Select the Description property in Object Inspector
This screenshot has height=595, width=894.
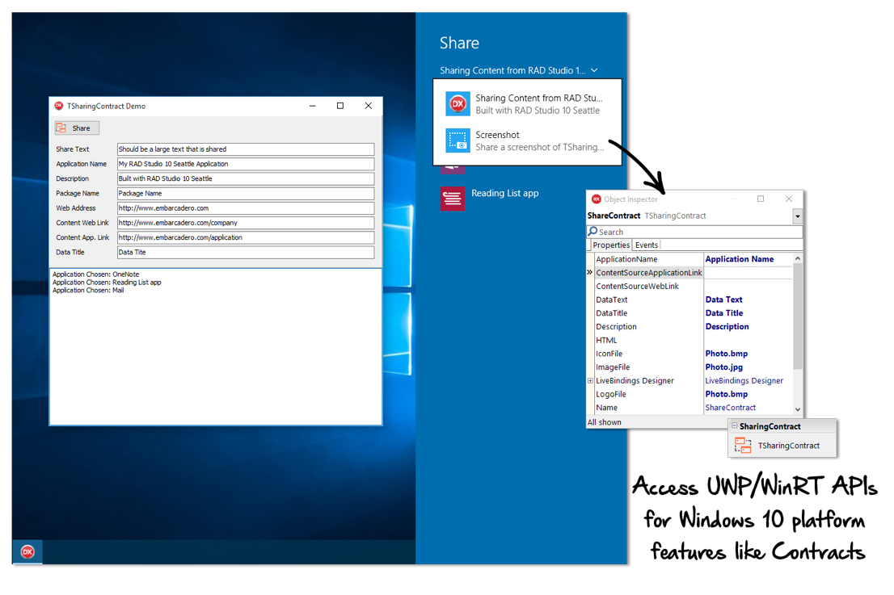(x=648, y=327)
